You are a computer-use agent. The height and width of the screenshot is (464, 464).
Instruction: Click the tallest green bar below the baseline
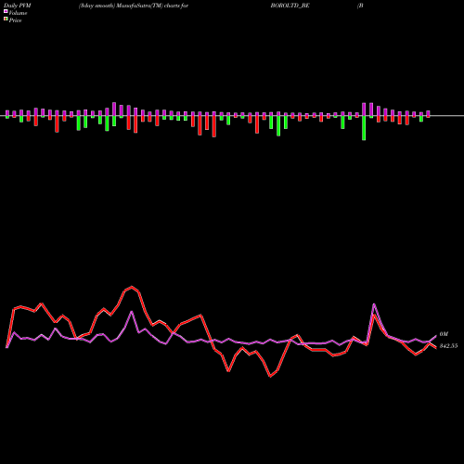364,128
